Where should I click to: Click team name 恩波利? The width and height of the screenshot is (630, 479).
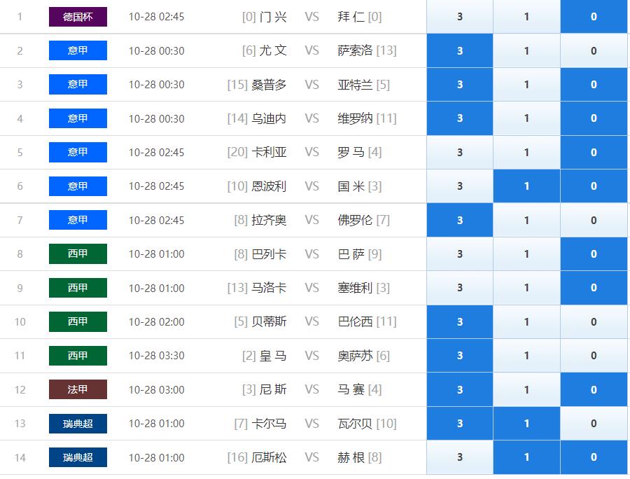tap(269, 186)
